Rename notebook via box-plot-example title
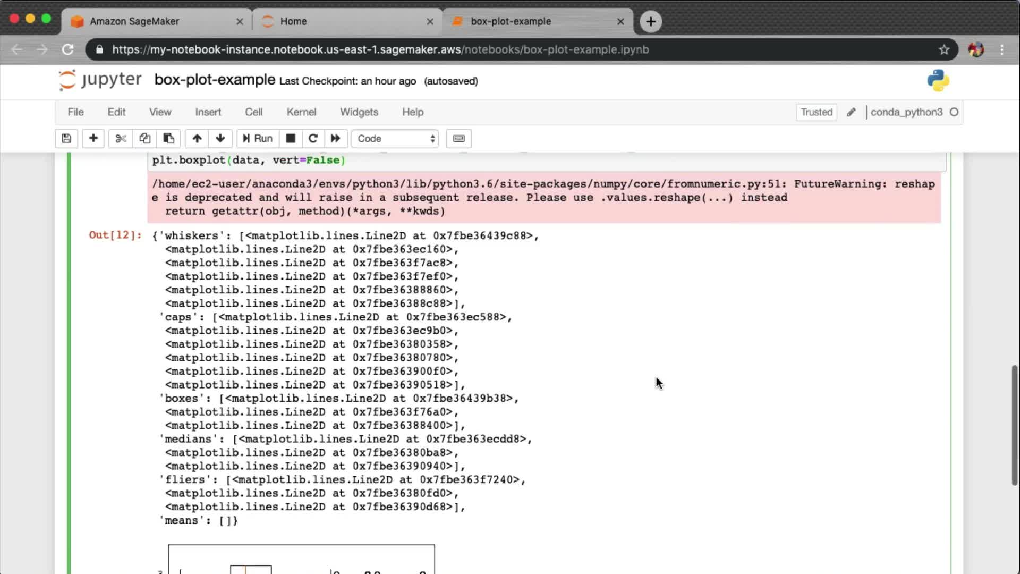Screen dimensions: 1020x574 (x=215, y=80)
